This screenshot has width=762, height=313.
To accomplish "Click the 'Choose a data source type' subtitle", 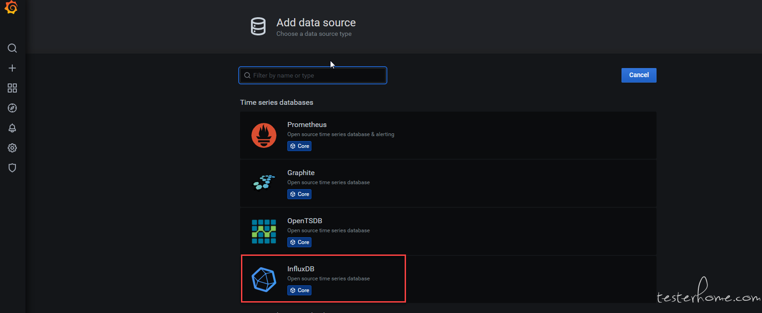I will click(314, 34).
